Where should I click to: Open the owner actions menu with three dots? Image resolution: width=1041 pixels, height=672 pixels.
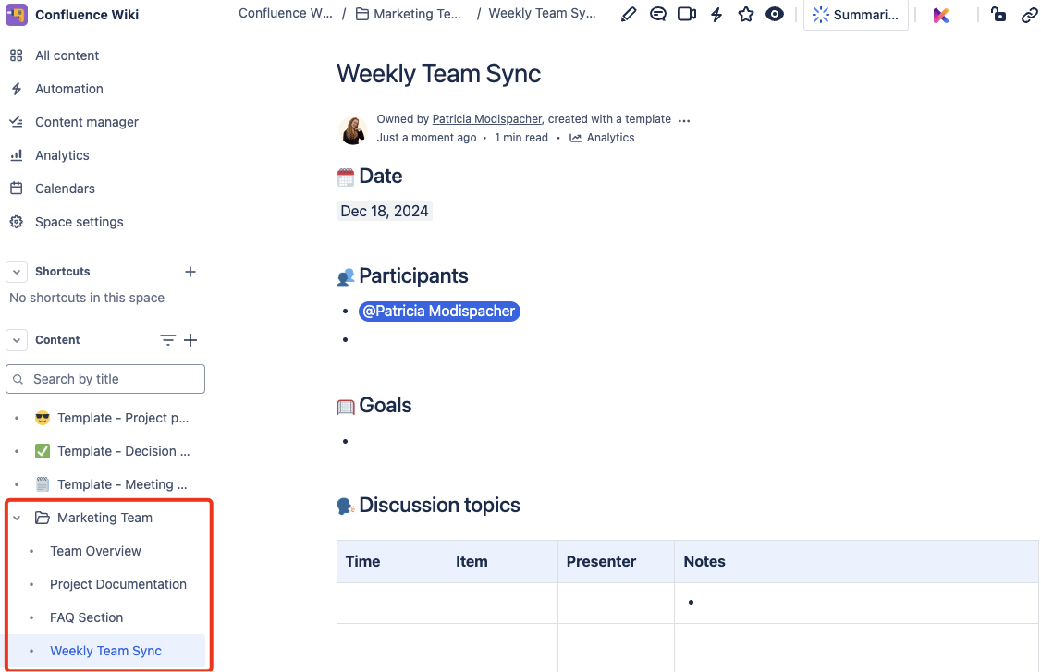(x=684, y=119)
